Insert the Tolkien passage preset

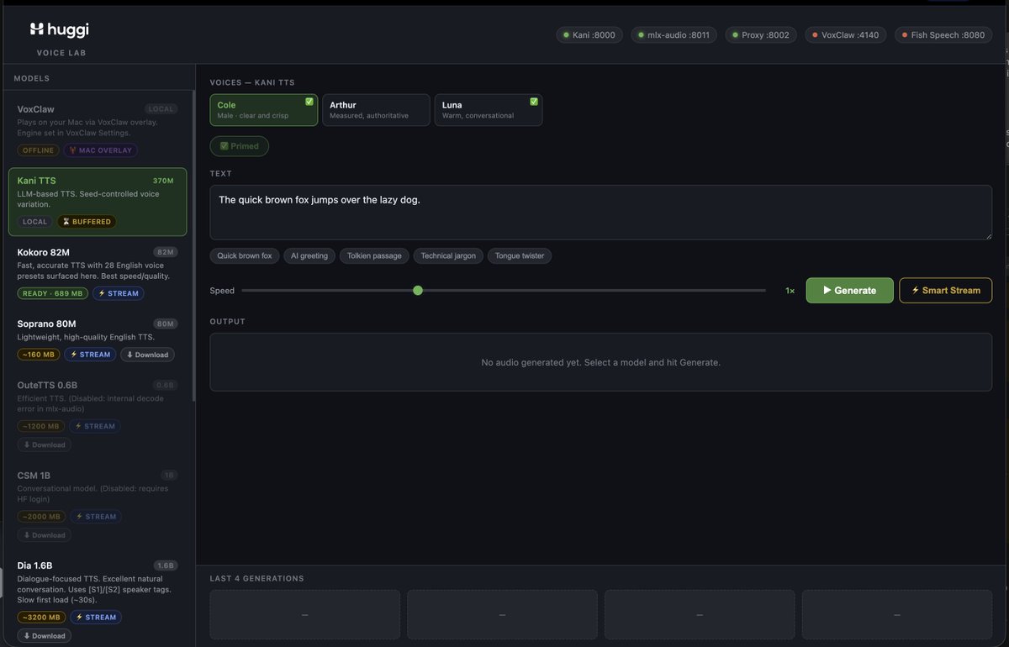(374, 255)
